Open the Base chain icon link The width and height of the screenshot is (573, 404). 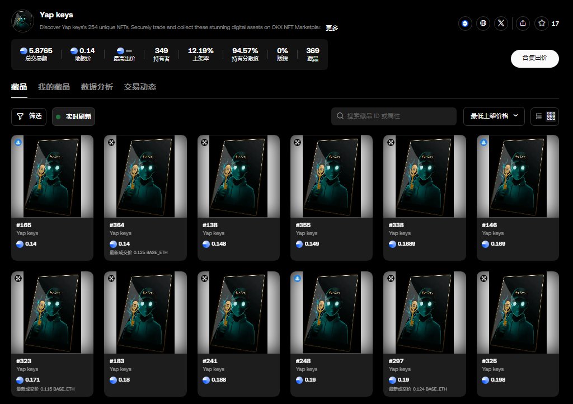point(465,24)
